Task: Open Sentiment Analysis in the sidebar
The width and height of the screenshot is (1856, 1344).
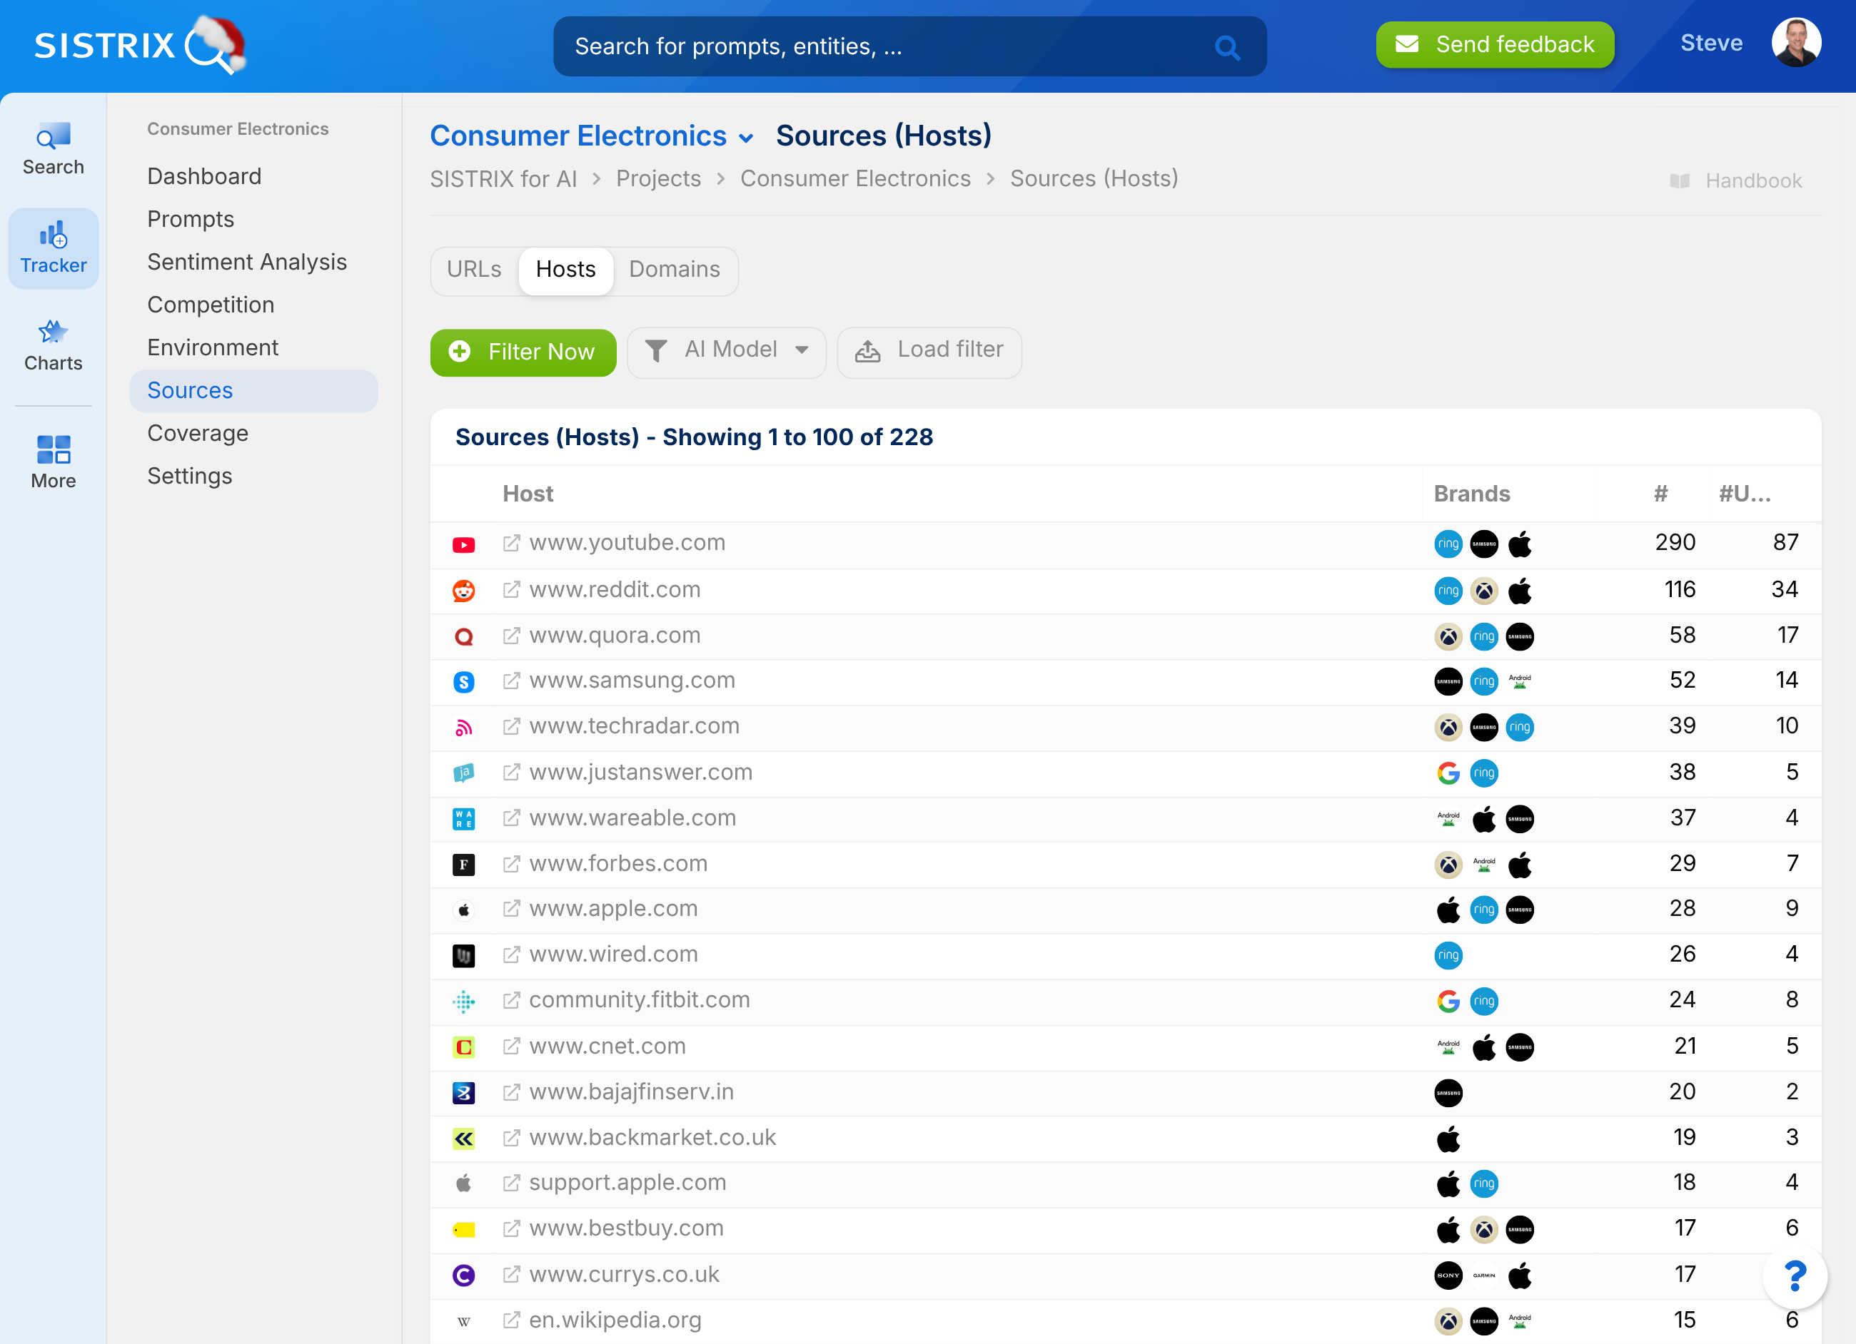Action: click(x=246, y=262)
